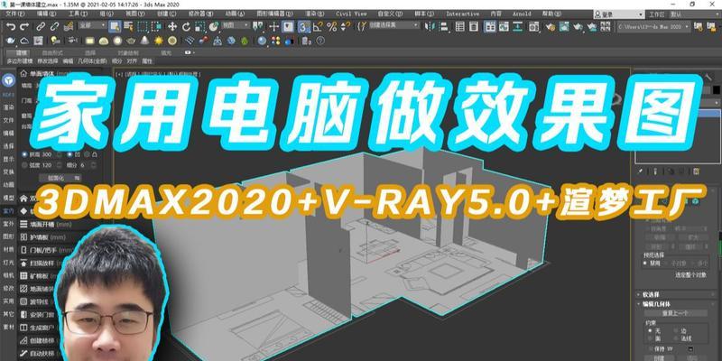Open the 修改器(M) menu

point(199,14)
